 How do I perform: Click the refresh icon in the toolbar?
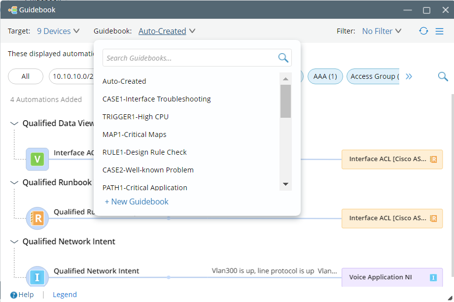pos(423,31)
